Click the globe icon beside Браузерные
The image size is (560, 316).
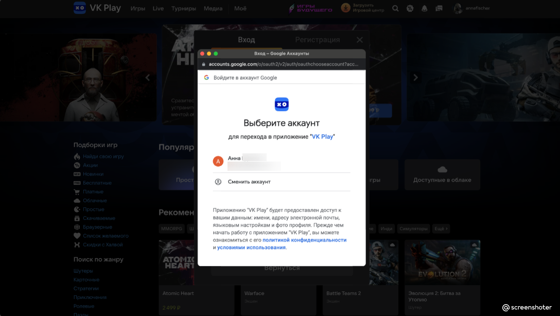point(77,227)
